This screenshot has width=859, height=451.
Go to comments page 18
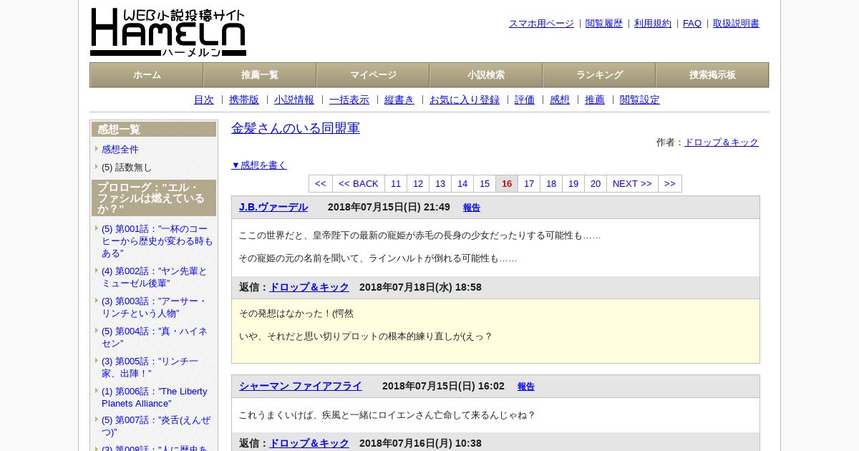(551, 184)
